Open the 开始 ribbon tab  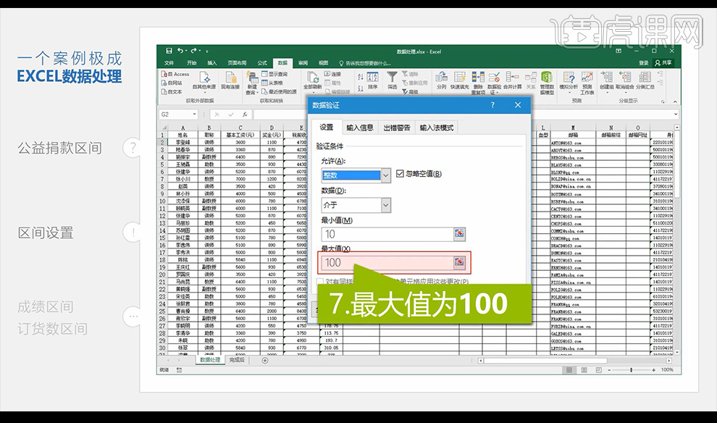coord(190,63)
